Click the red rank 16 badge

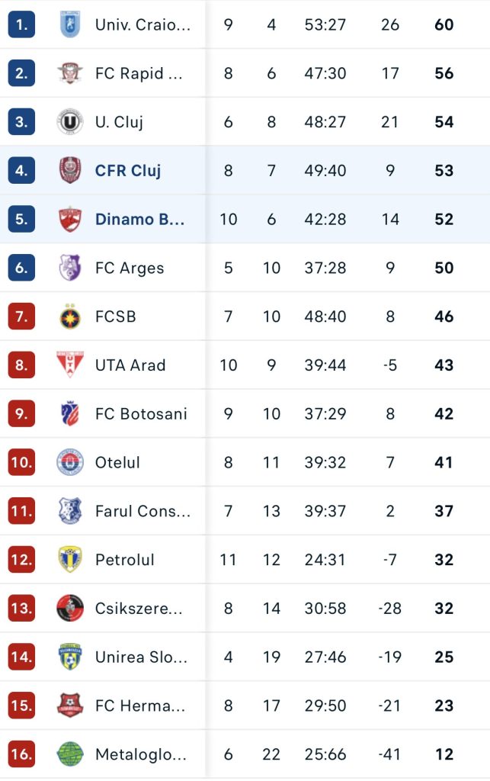point(21,754)
